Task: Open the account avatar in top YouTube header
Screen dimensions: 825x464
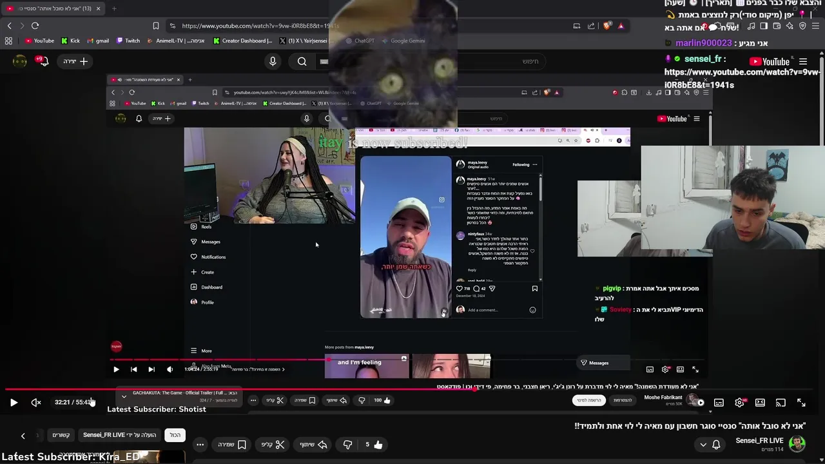Action: [x=20, y=61]
